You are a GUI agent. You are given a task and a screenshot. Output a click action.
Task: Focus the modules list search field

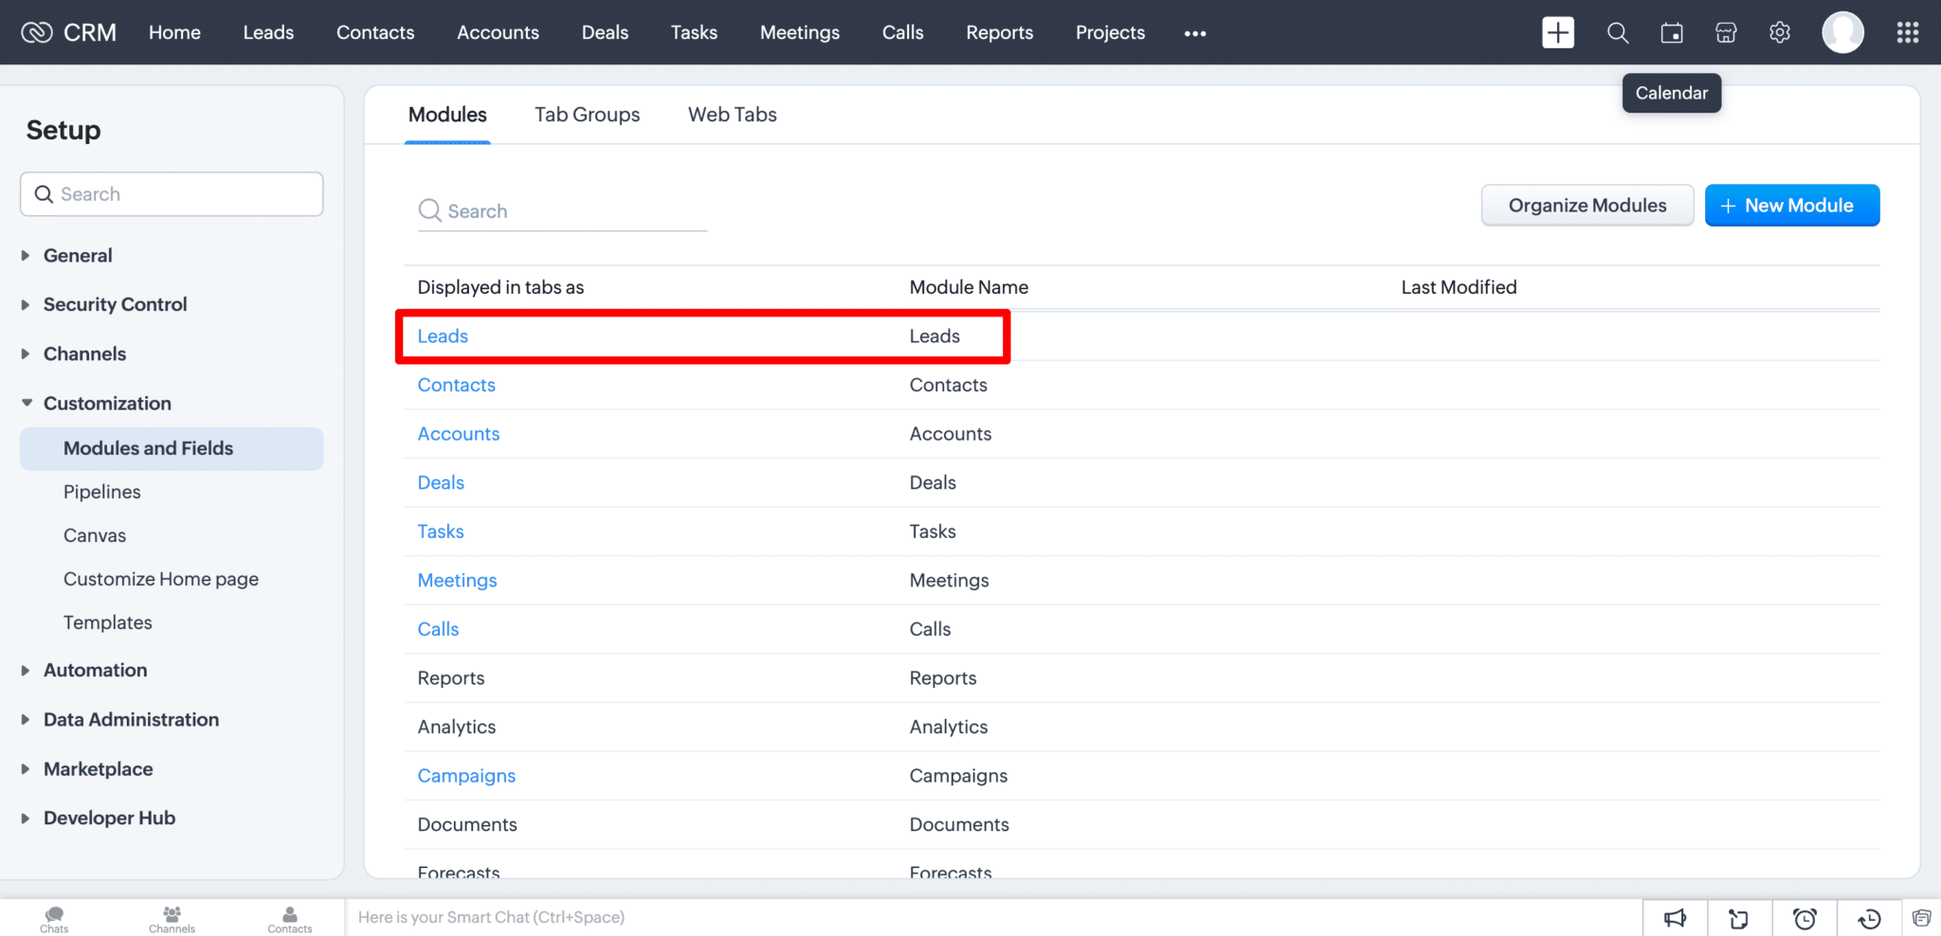(x=562, y=211)
